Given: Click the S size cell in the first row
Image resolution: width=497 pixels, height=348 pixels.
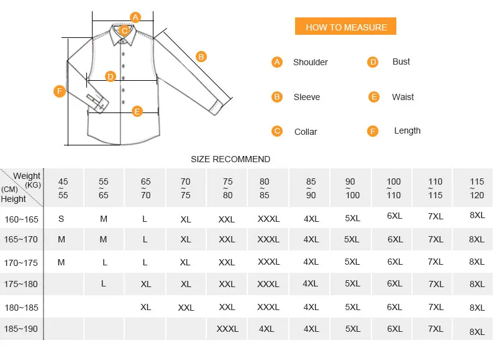Looking at the screenshot, I should 61,219.
